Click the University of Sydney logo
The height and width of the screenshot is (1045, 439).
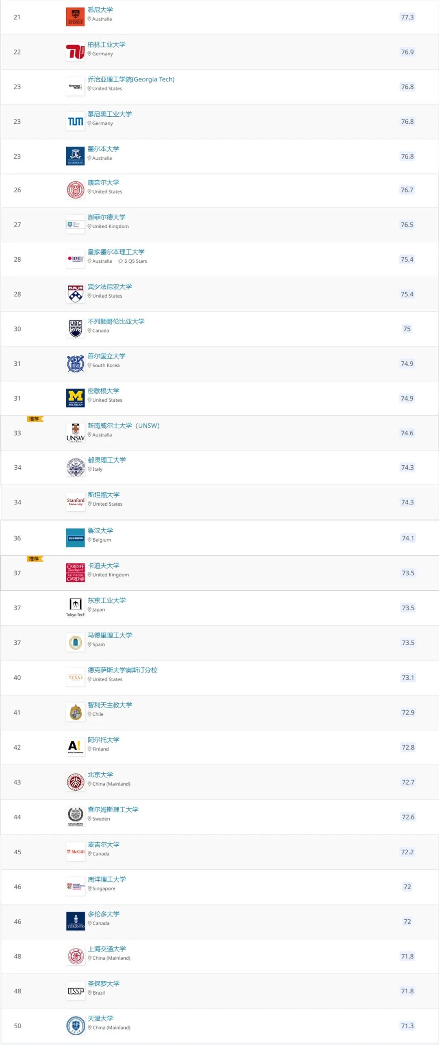(75, 17)
